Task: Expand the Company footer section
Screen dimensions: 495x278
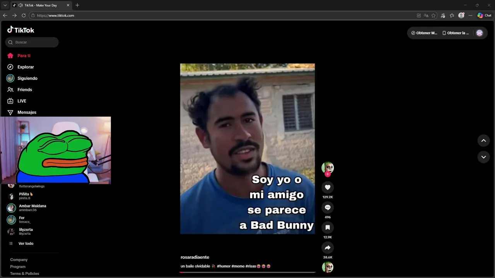Action: click(19, 260)
